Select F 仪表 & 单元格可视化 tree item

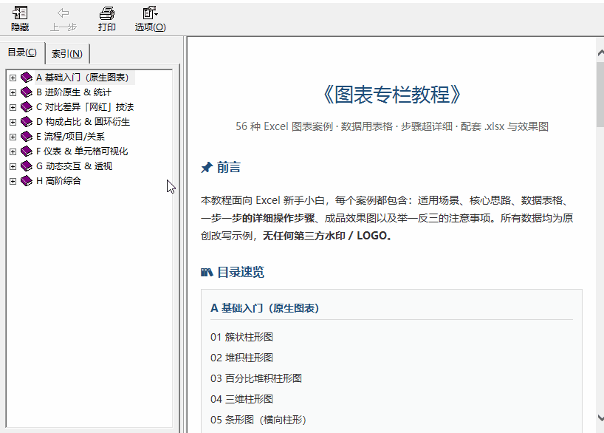pos(82,151)
